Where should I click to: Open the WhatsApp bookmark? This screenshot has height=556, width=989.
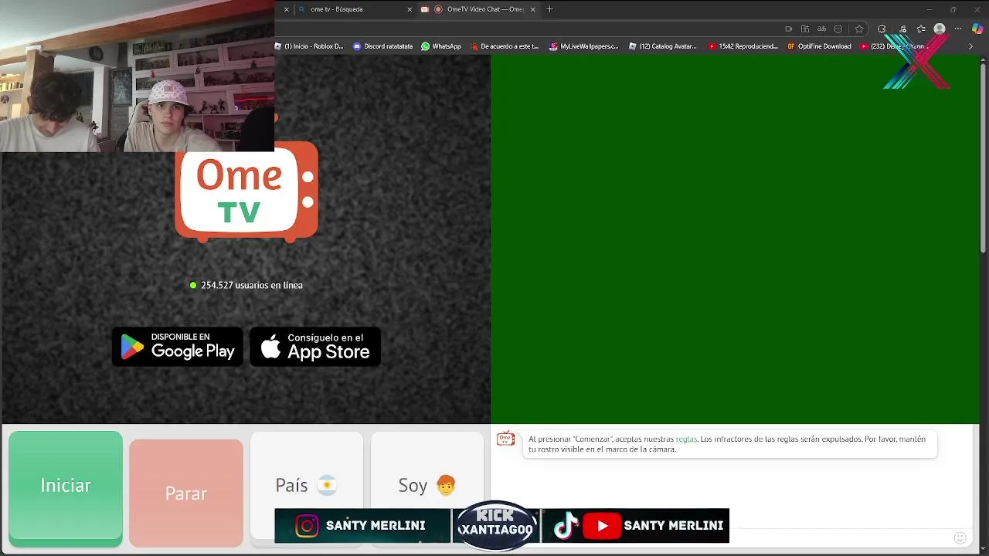tap(441, 46)
